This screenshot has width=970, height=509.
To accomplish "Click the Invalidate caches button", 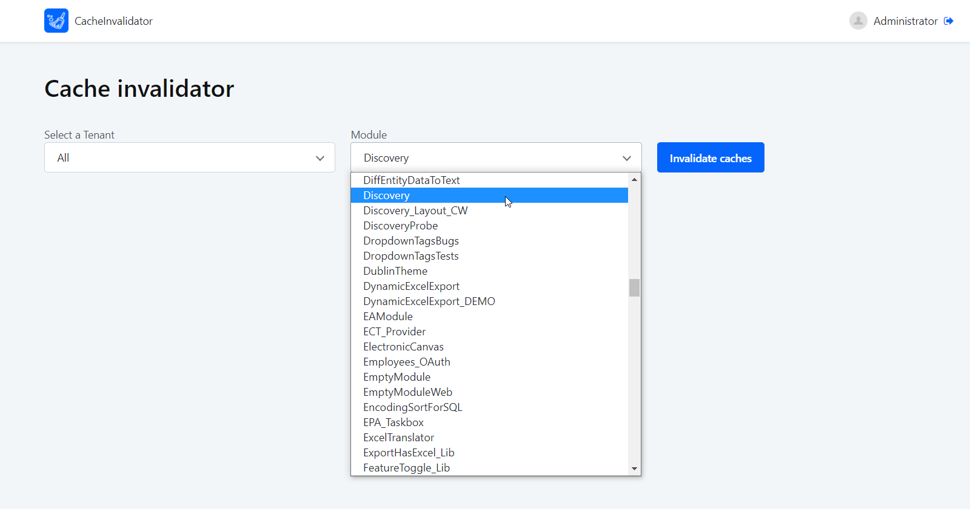I will [x=711, y=157].
